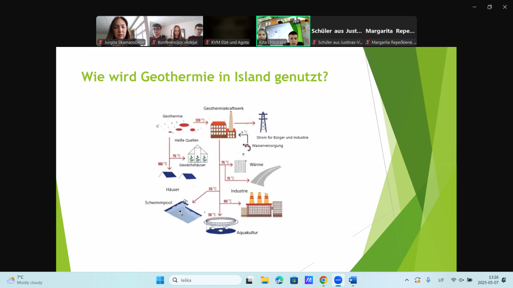
Task: Click the taskbar search box with leška
Action: coord(205,280)
